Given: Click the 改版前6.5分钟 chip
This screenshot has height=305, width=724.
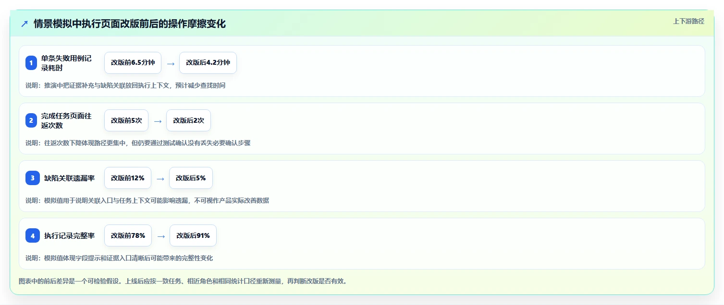Looking at the screenshot, I should [133, 63].
